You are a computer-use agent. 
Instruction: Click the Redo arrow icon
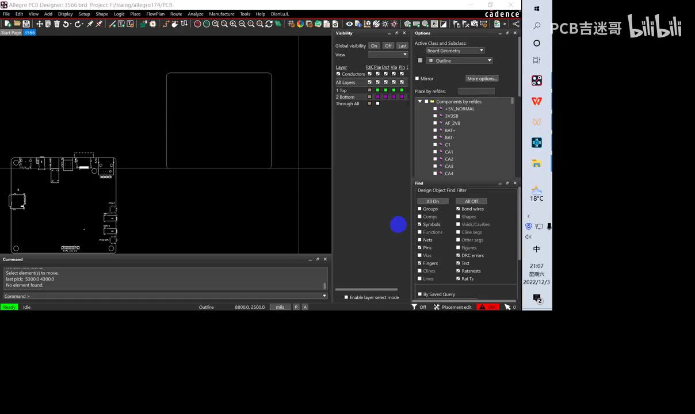click(x=78, y=24)
